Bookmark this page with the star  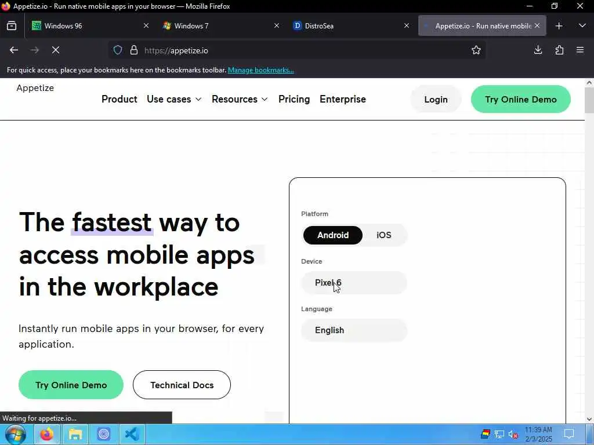click(476, 50)
